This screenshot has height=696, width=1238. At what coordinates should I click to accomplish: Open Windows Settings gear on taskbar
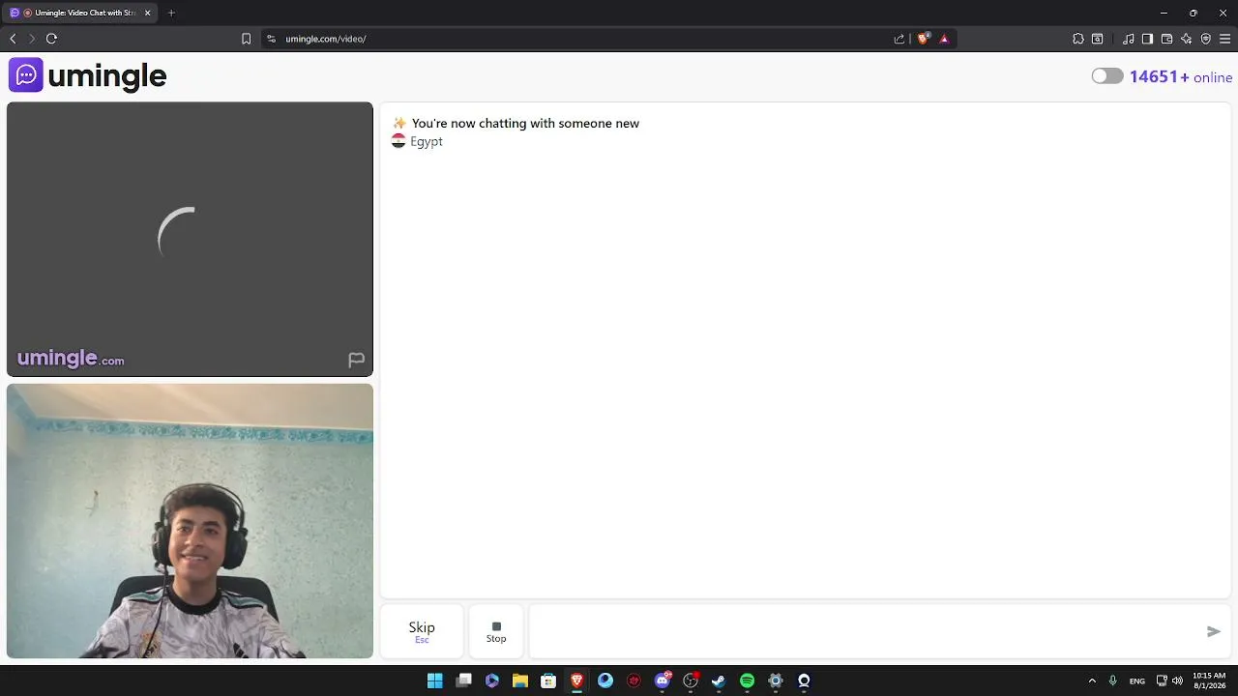click(x=776, y=681)
